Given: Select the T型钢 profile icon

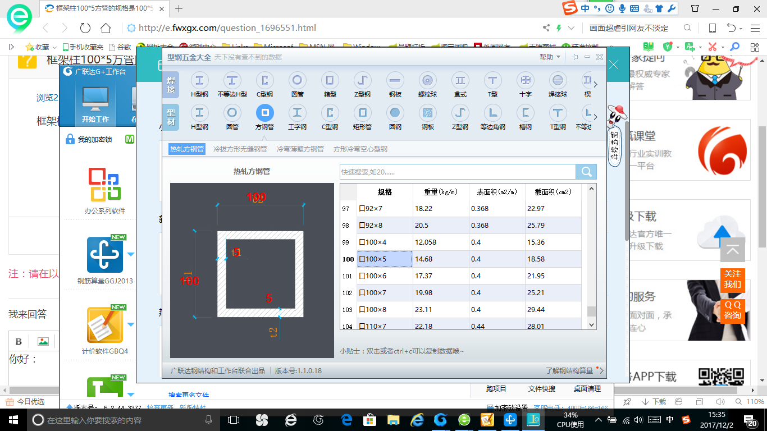Looking at the screenshot, I should pyautogui.click(x=558, y=113).
